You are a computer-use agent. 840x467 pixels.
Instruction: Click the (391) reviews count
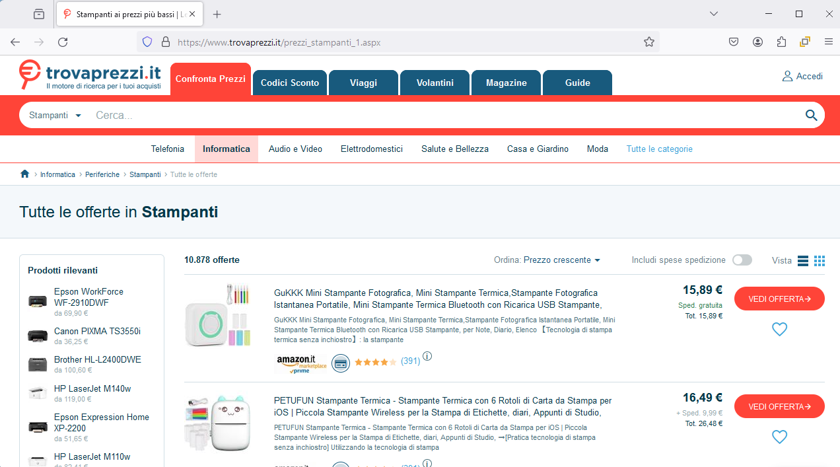coord(410,361)
